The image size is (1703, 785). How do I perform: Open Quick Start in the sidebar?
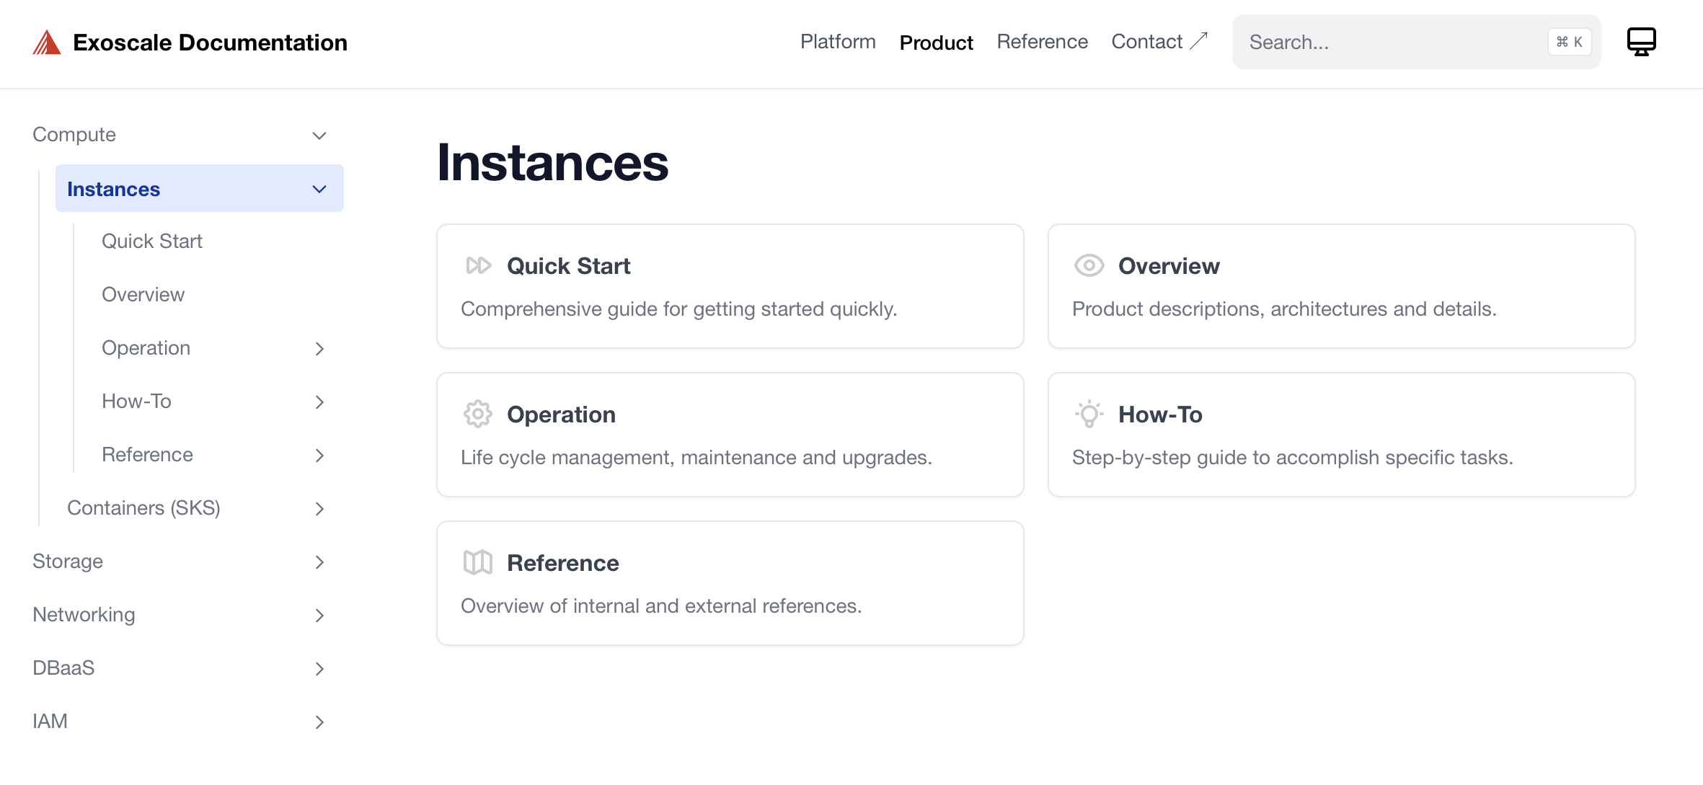pyautogui.click(x=152, y=241)
